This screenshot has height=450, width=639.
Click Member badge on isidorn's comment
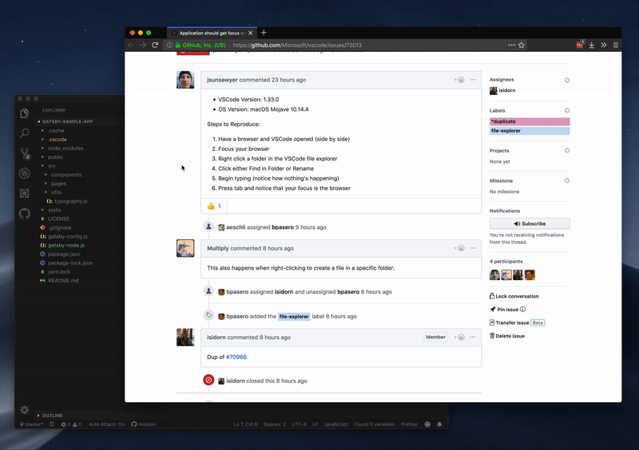[x=435, y=337]
